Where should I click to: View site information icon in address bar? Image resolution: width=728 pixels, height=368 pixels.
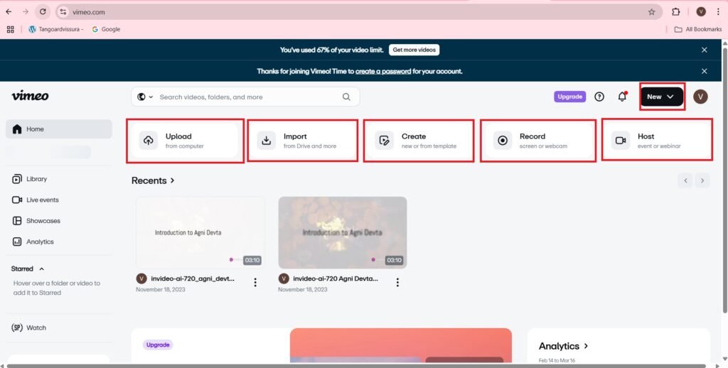click(x=63, y=12)
